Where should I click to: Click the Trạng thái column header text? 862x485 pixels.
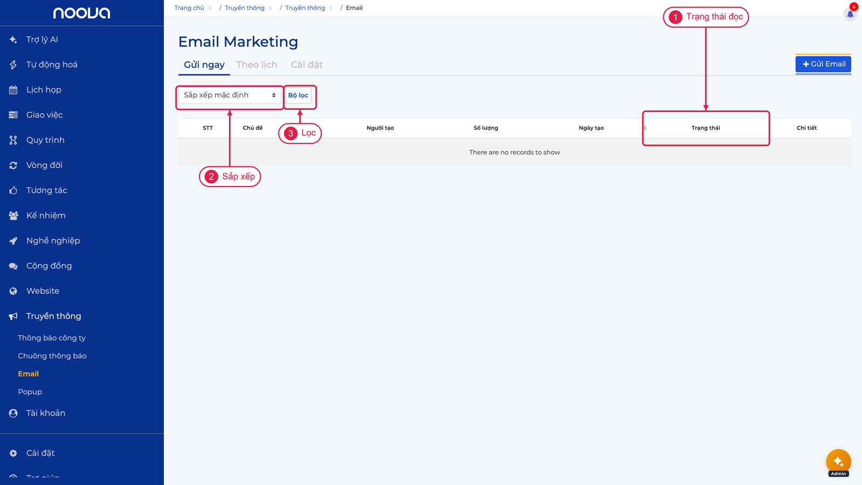706,128
